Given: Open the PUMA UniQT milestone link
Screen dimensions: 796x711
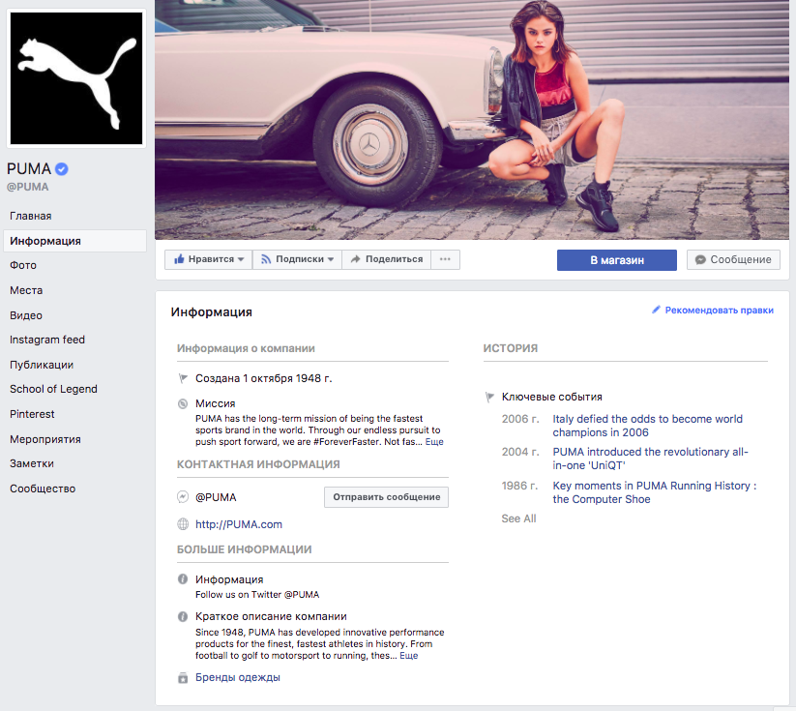Looking at the screenshot, I should point(650,459).
